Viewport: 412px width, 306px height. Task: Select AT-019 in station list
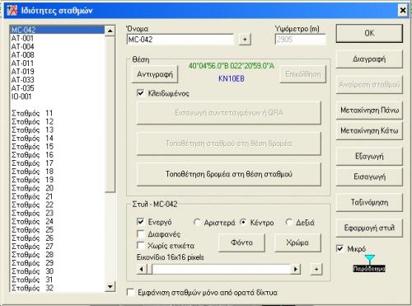[x=58, y=72]
